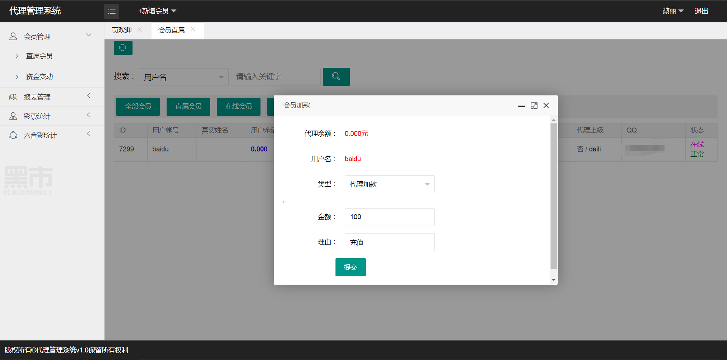Click the magnifier search button
Screen dimensions: 727x360
pos(336,76)
